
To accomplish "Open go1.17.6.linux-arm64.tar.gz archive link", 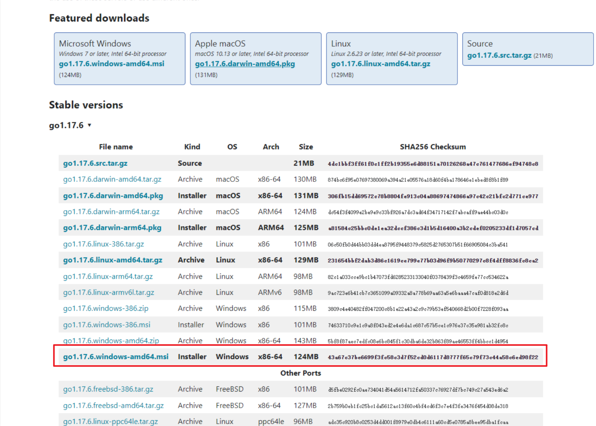I will pos(108,277).
